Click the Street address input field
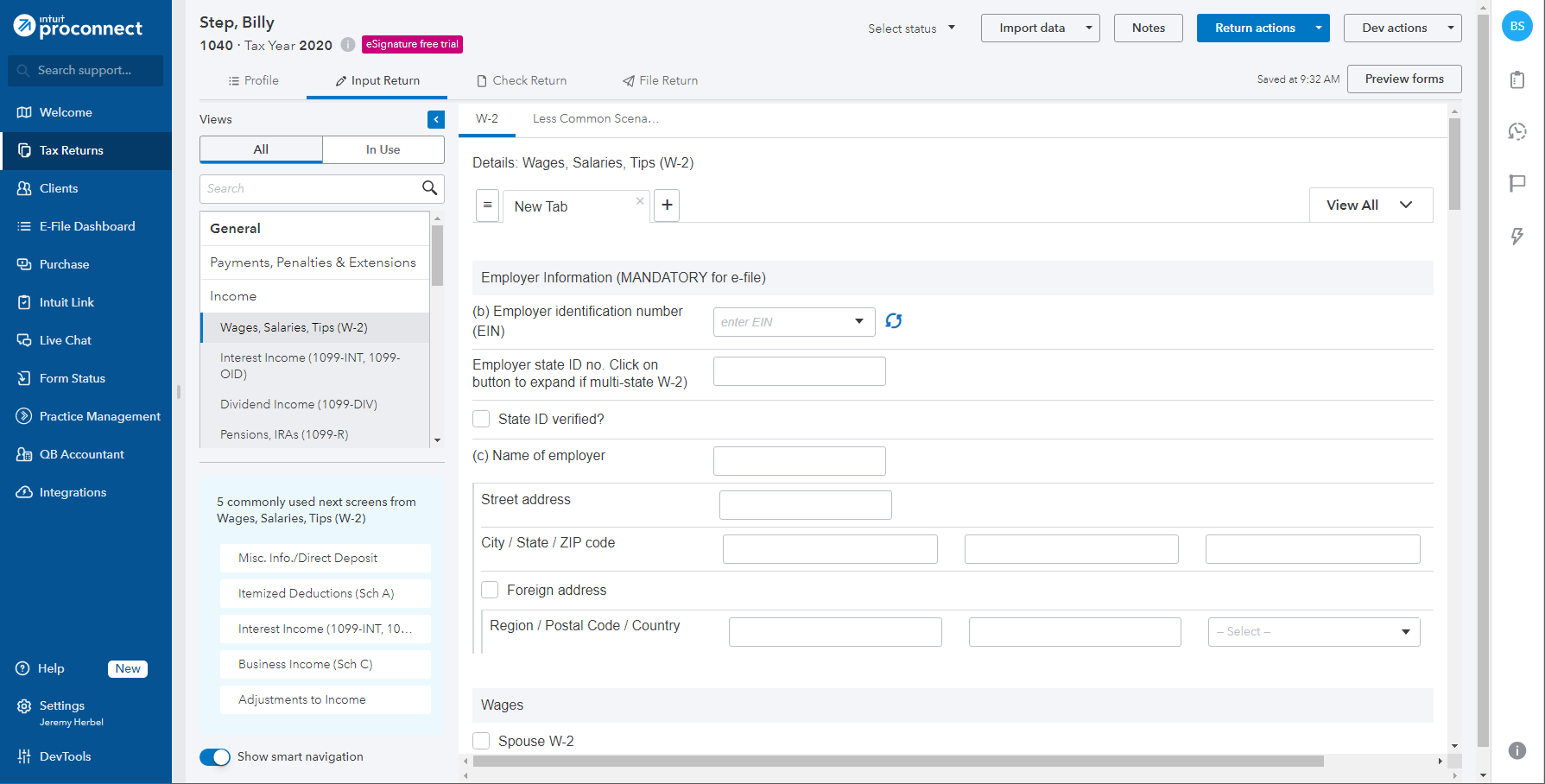Viewport: 1545px width, 784px height. click(806, 505)
